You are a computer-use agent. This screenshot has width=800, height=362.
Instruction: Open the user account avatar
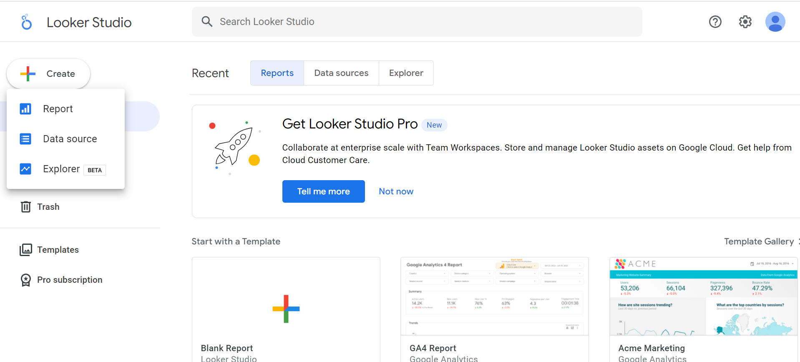pyautogui.click(x=775, y=22)
